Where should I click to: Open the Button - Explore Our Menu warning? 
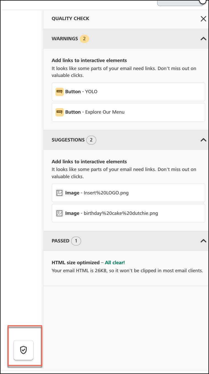(128, 112)
